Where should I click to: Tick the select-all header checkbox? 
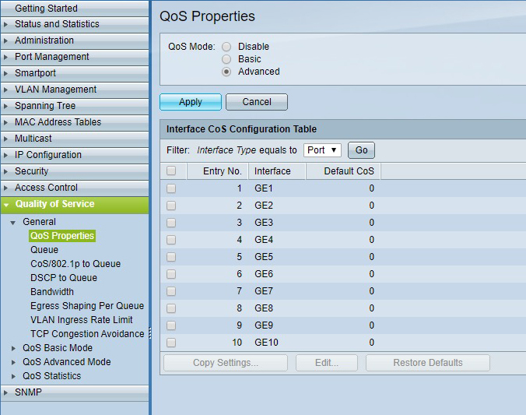click(x=171, y=171)
